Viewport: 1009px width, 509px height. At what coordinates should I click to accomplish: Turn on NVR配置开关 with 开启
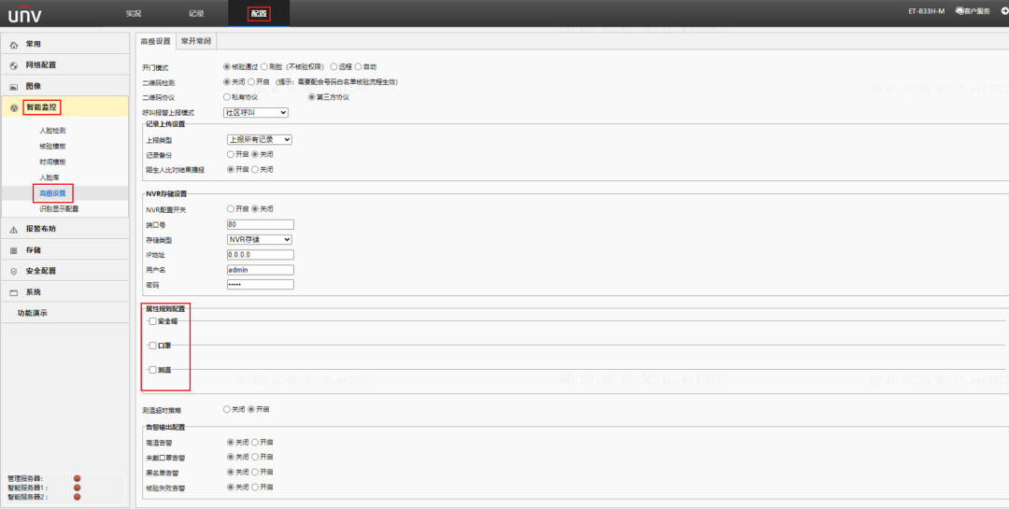(x=231, y=209)
